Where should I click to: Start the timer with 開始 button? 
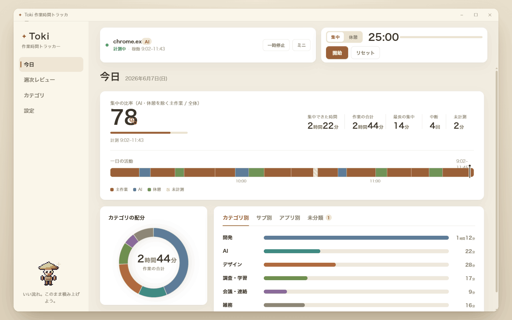coord(337,53)
